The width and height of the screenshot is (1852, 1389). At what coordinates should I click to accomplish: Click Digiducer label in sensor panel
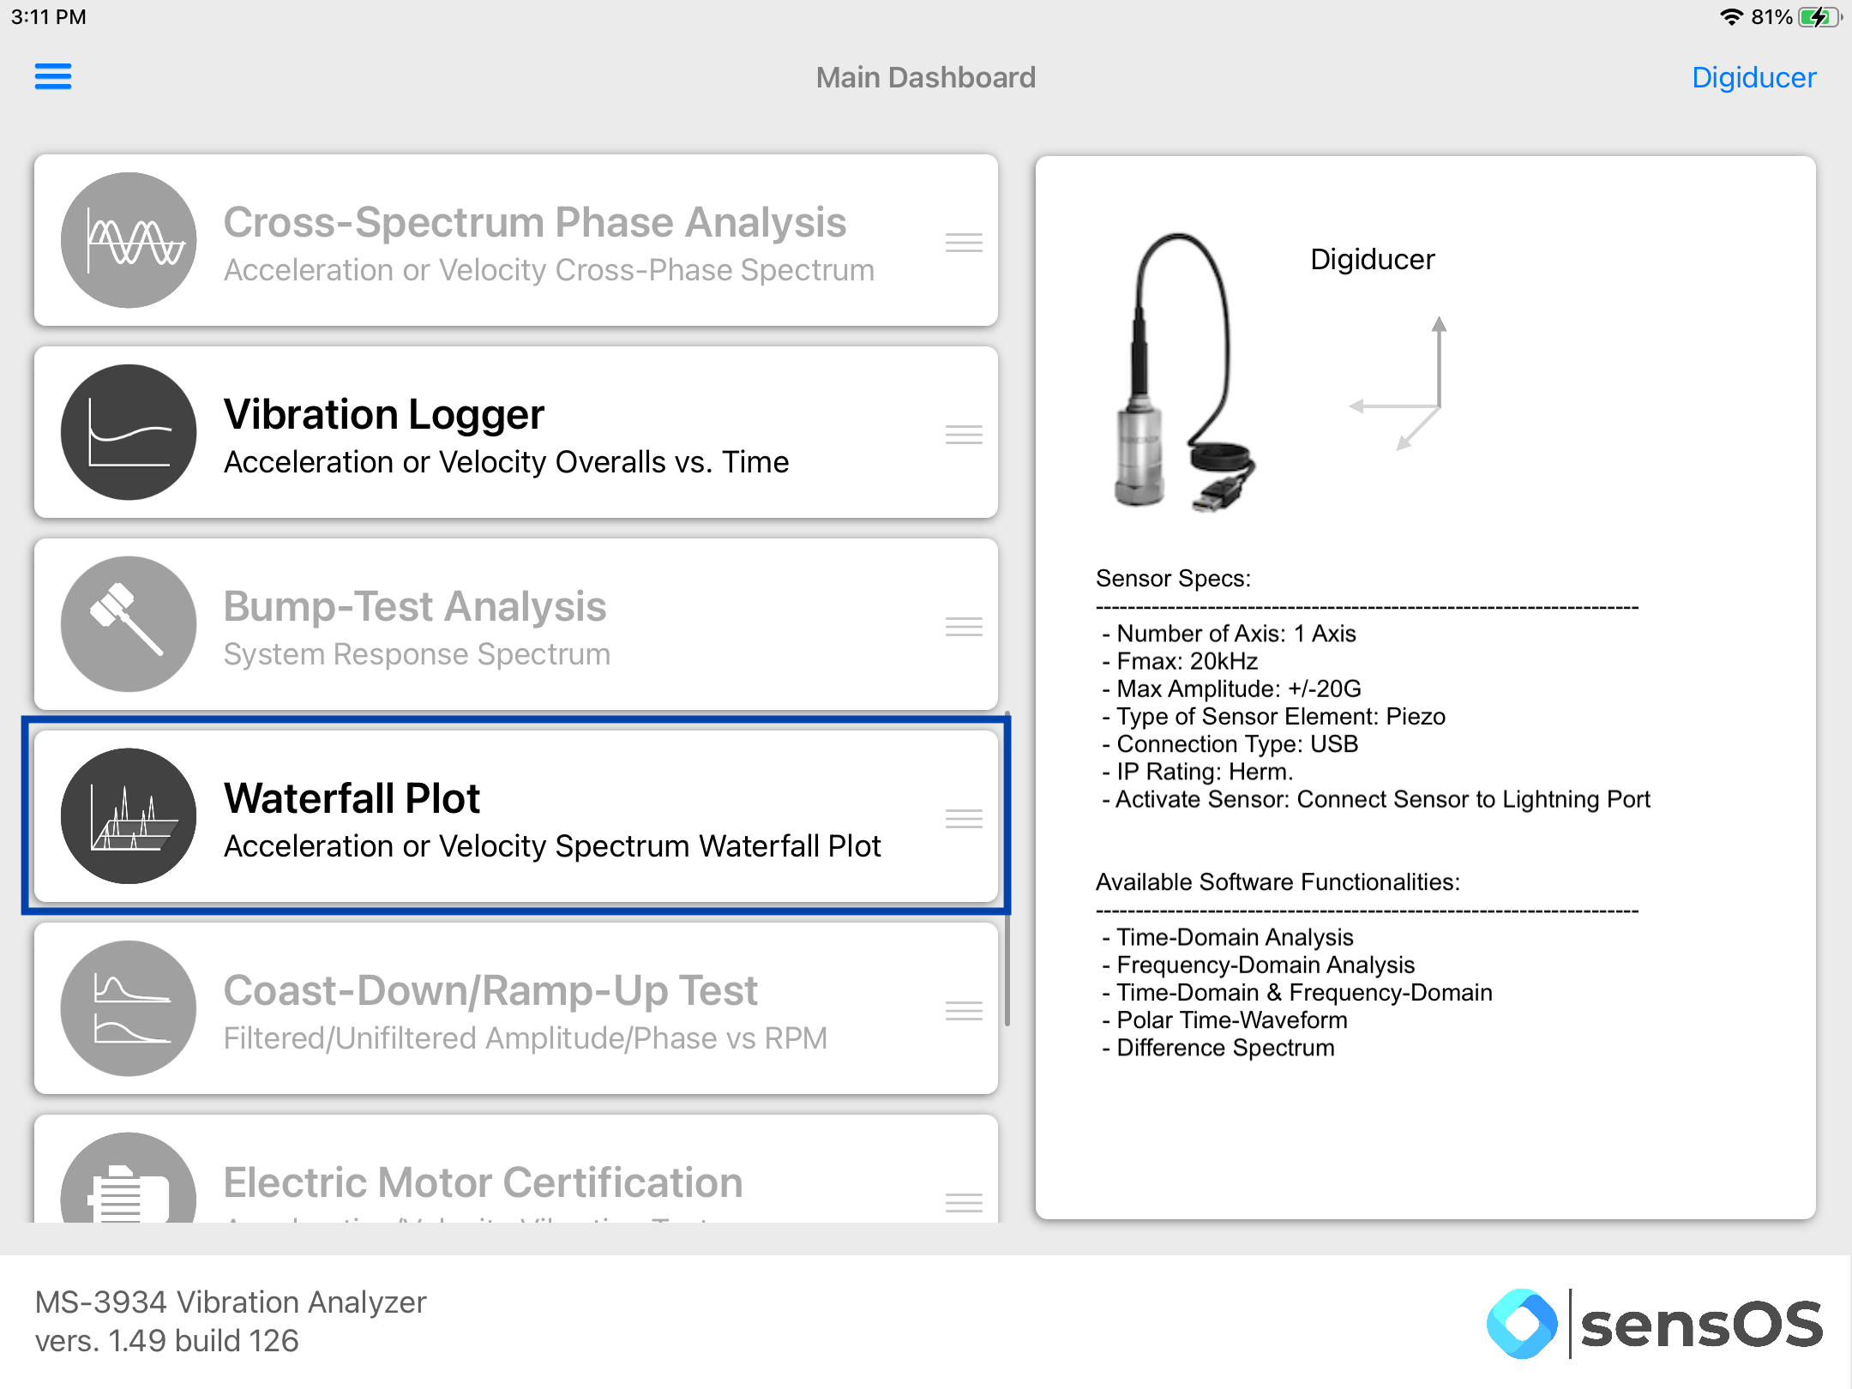1373,259
